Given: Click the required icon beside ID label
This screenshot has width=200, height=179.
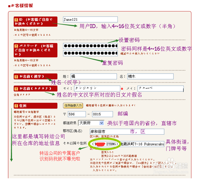Looking at the screenshot, I should [x=16, y=20].
